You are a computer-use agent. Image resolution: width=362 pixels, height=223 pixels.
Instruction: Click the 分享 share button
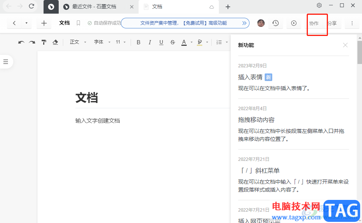(332, 23)
